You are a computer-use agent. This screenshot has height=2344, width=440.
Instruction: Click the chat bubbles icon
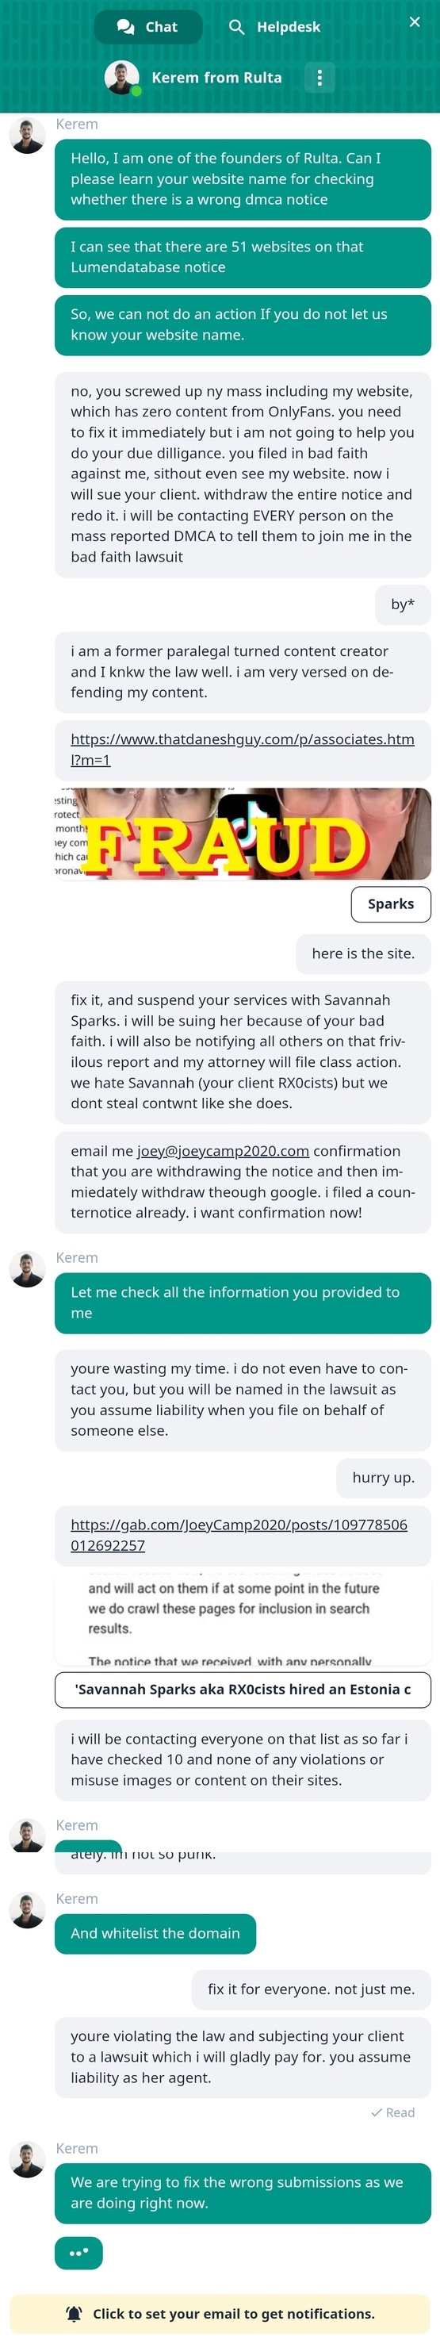point(125,26)
